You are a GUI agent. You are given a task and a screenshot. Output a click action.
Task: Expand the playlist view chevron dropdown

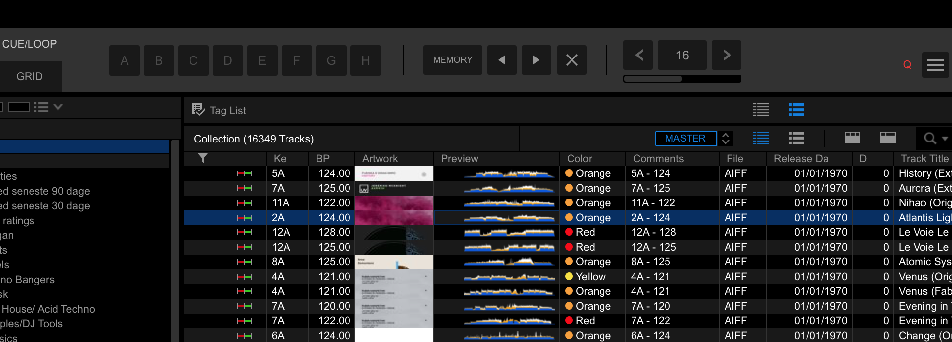pos(58,107)
